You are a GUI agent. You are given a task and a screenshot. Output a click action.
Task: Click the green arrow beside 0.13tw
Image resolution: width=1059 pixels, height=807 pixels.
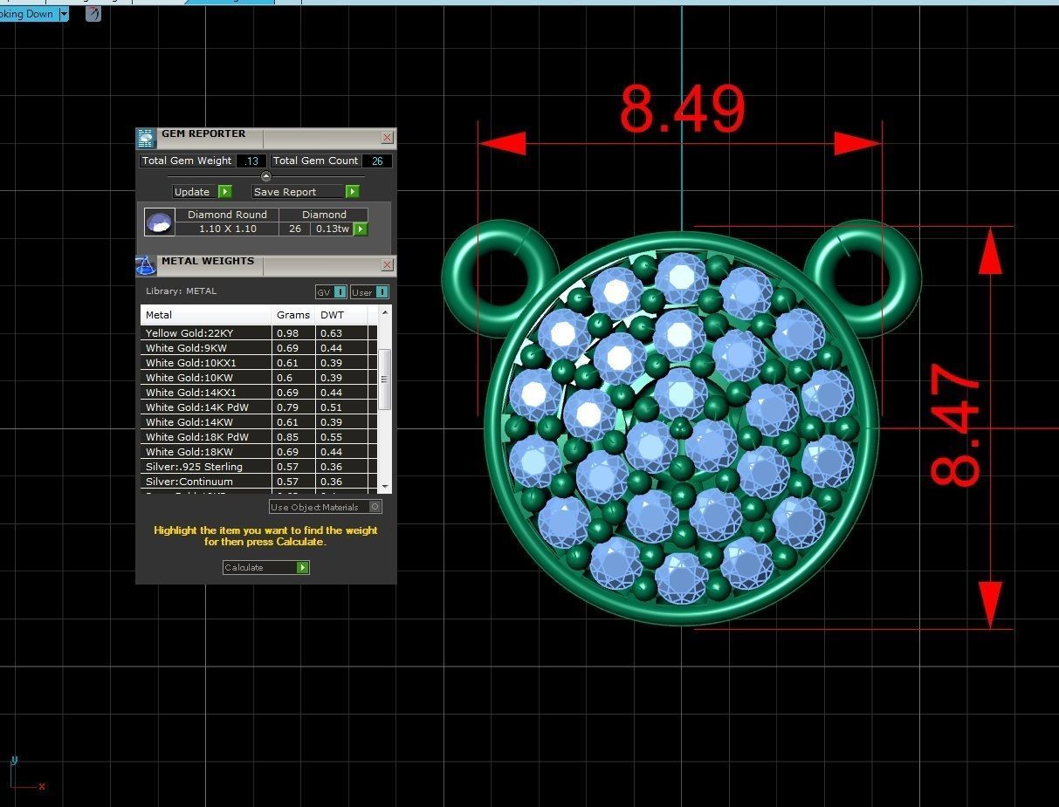(x=360, y=229)
